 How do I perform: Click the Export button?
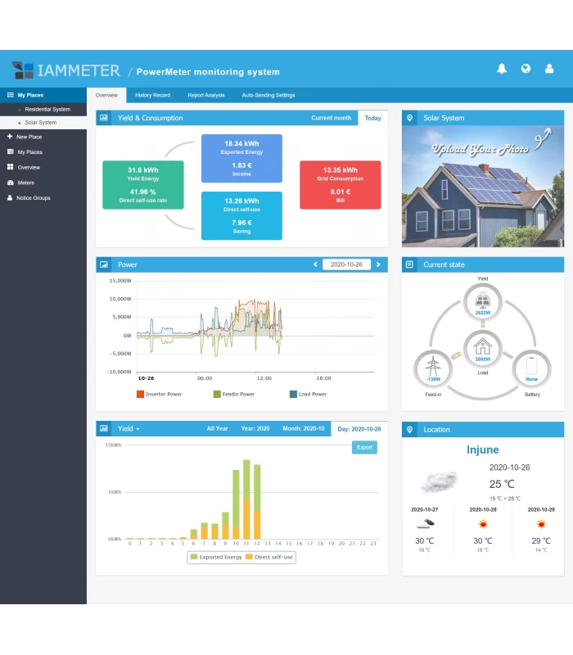[364, 447]
